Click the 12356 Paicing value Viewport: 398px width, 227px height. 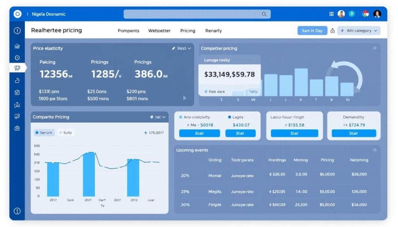click(56, 74)
